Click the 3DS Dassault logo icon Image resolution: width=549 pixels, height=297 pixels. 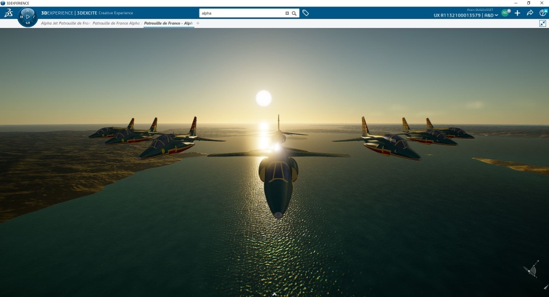[x=9, y=13]
